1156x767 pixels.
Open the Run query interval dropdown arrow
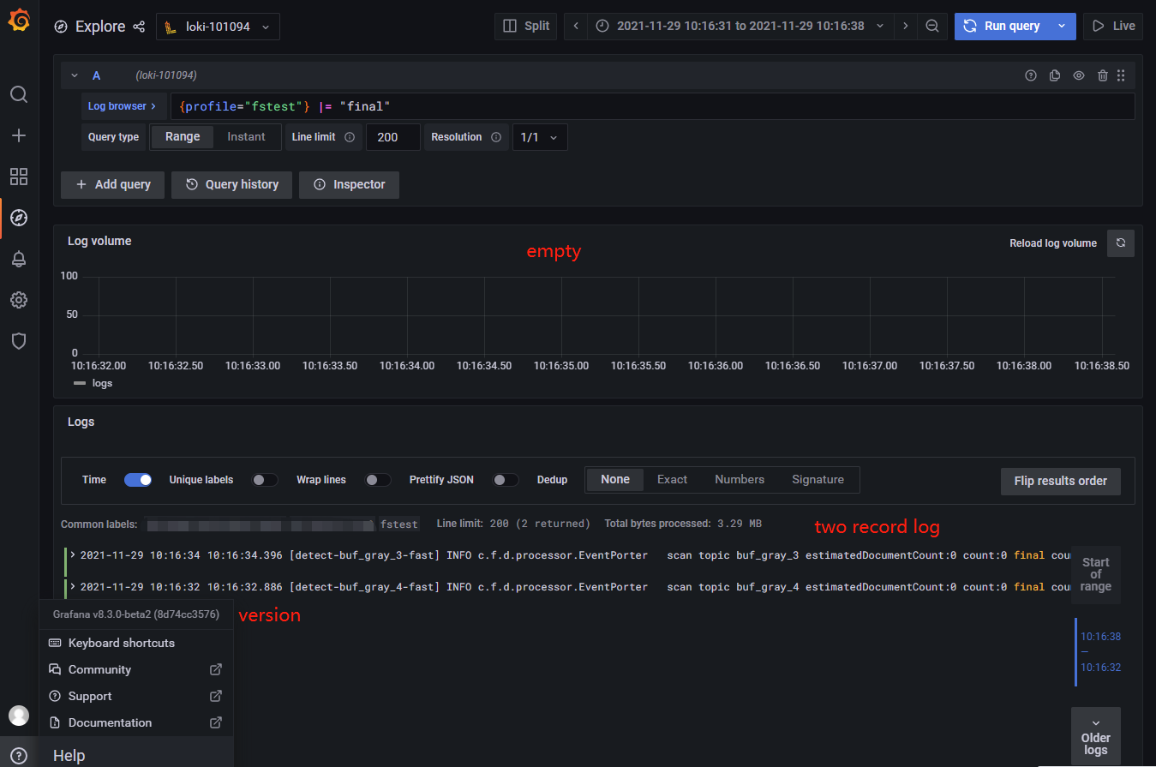pos(1063,27)
